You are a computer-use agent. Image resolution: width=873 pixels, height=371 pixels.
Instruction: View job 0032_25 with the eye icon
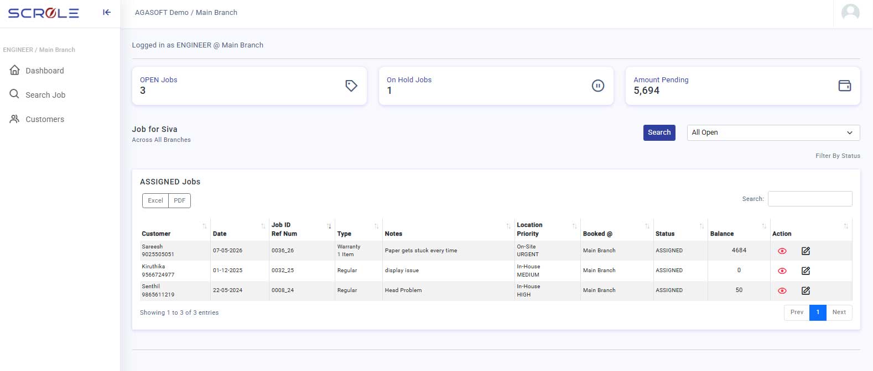[x=782, y=271]
